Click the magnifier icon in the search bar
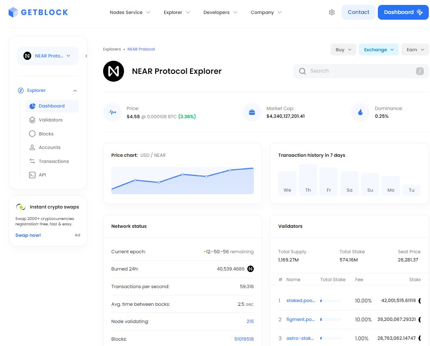This screenshot has height=346, width=430. point(302,71)
